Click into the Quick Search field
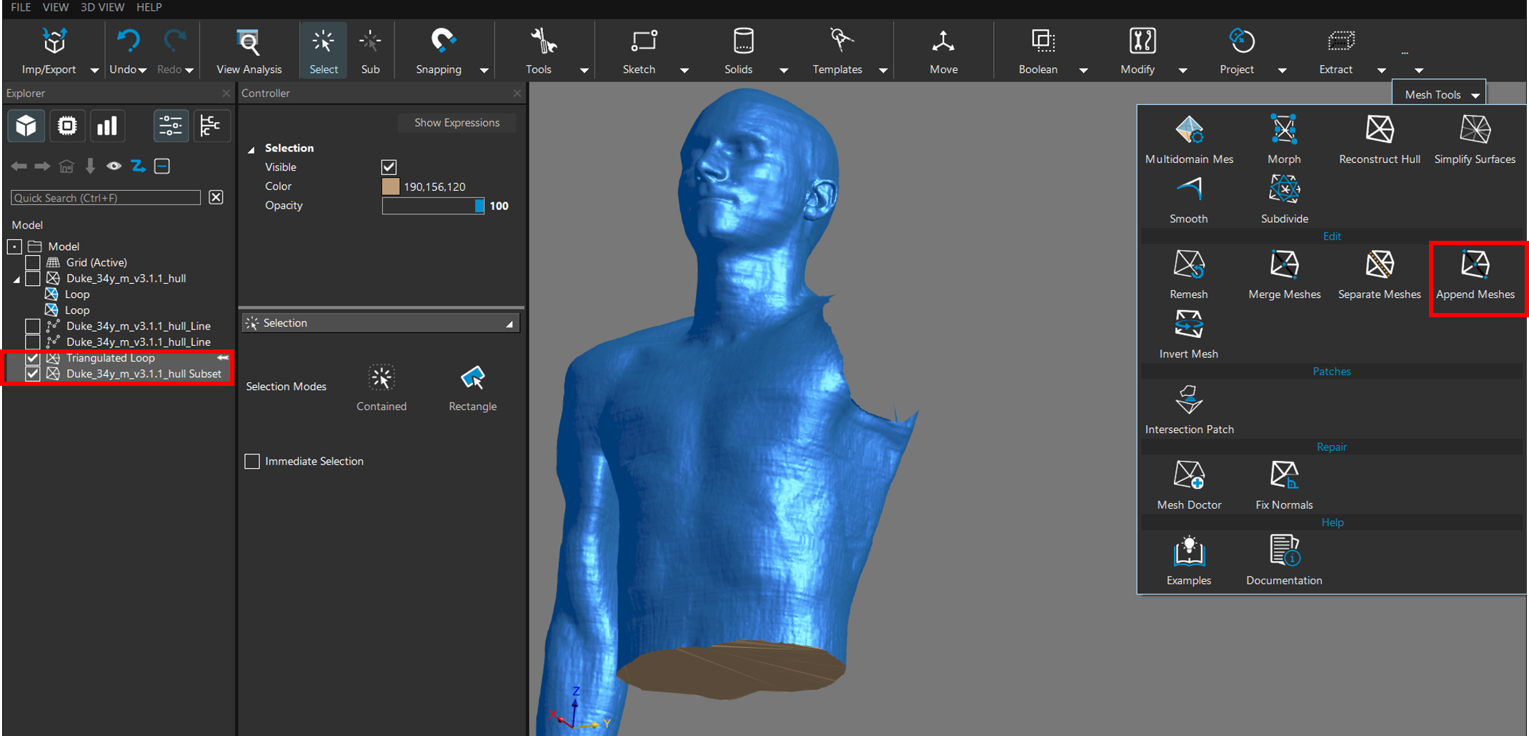1529x736 pixels. [106, 198]
